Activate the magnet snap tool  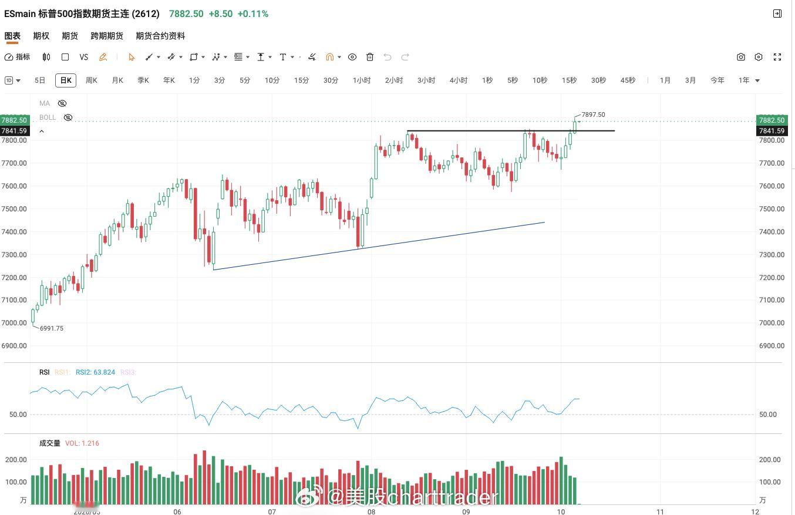(329, 57)
